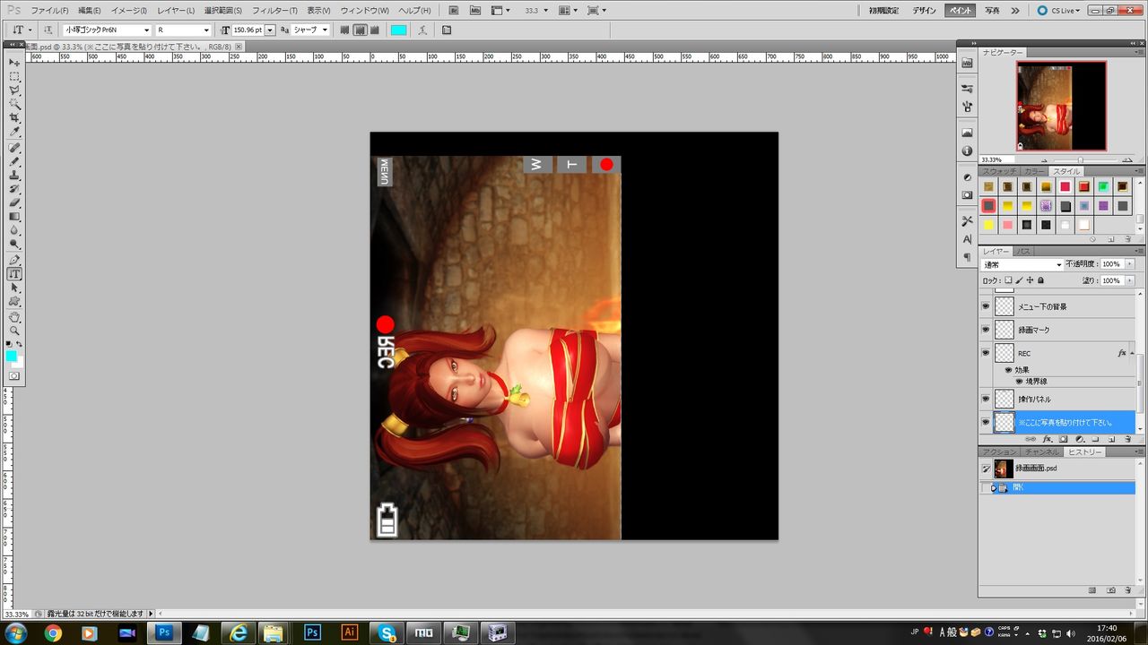The image size is (1148, 645).
Task: Hide the 録画マーク layer
Action: [x=986, y=330]
